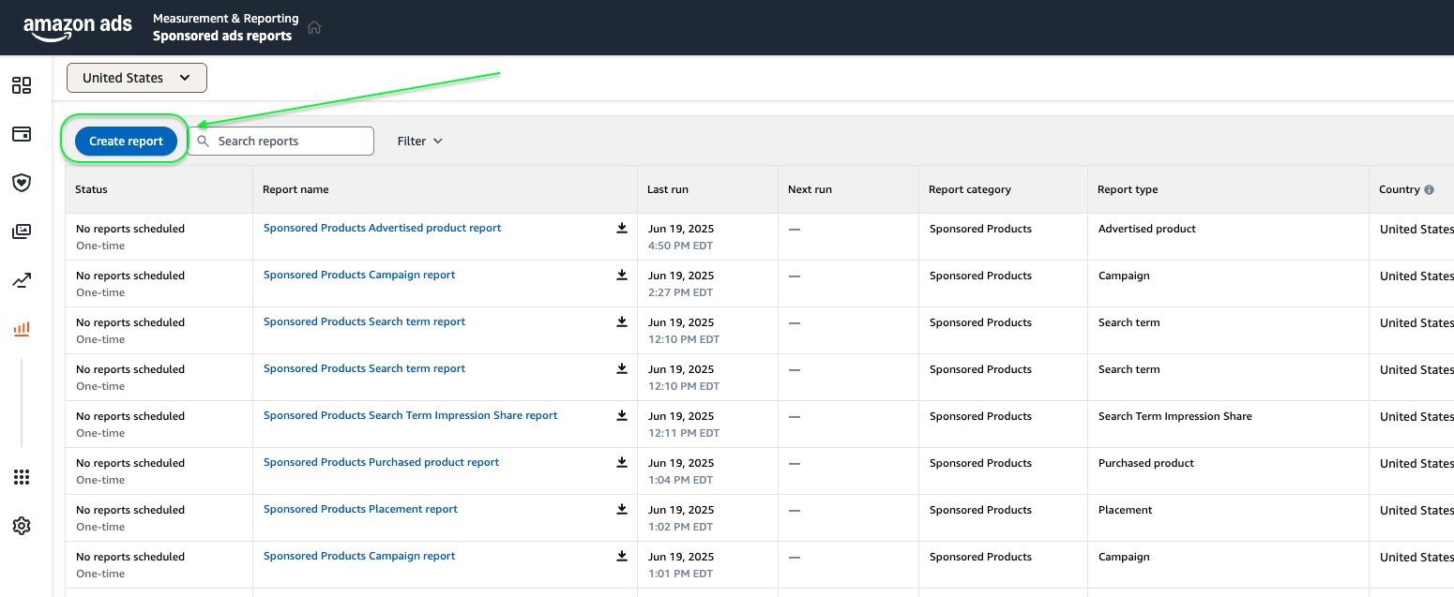Click the home icon in header
This screenshot has height=597, width=1454.
click(314, 27)
